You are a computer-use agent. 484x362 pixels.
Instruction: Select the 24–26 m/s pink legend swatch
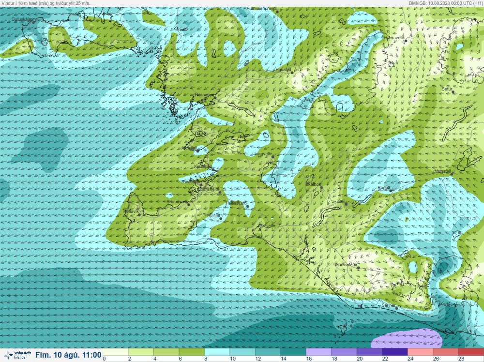coord(421,352)
